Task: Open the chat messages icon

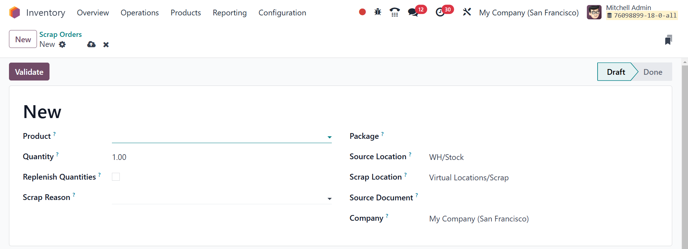Action: [x=413, y=13]
